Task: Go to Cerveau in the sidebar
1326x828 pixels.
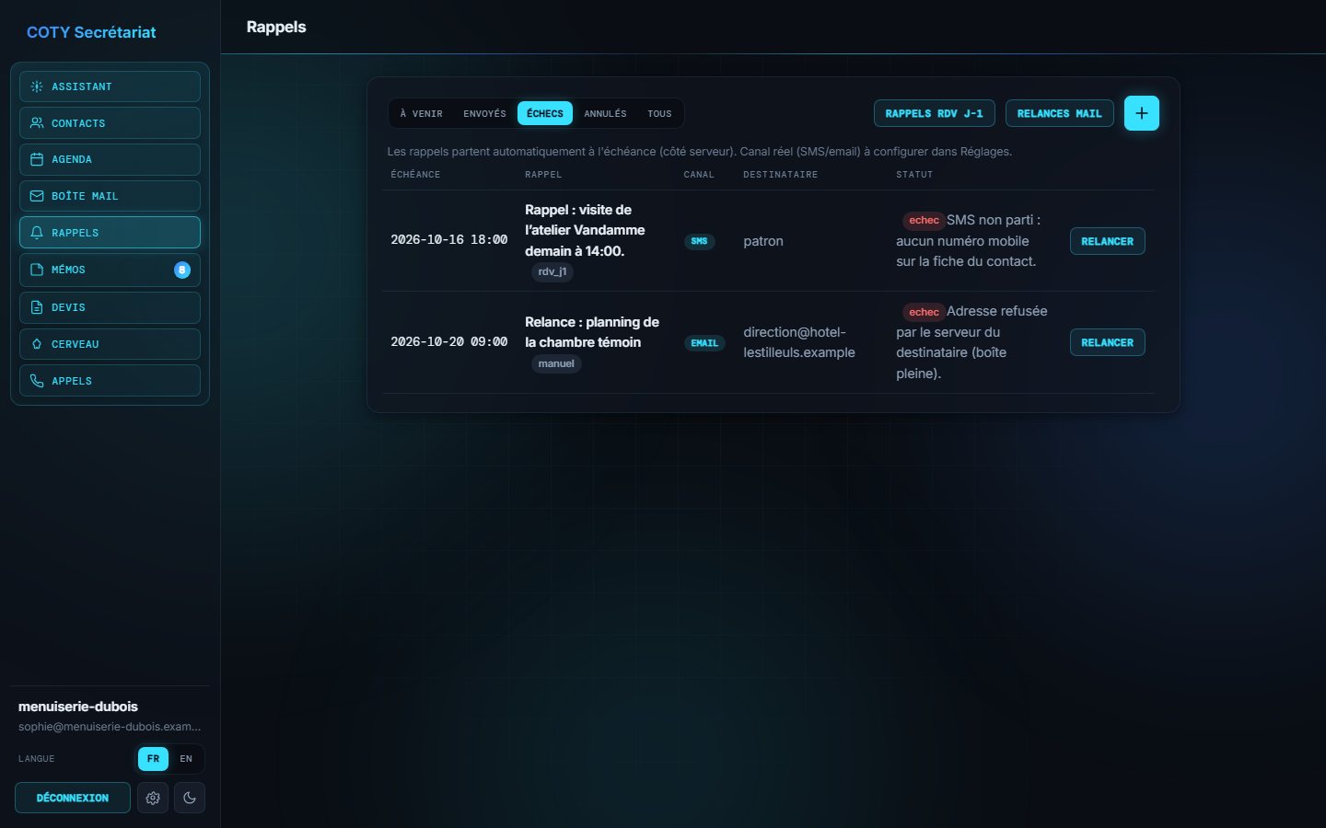Action: [110, 344]
